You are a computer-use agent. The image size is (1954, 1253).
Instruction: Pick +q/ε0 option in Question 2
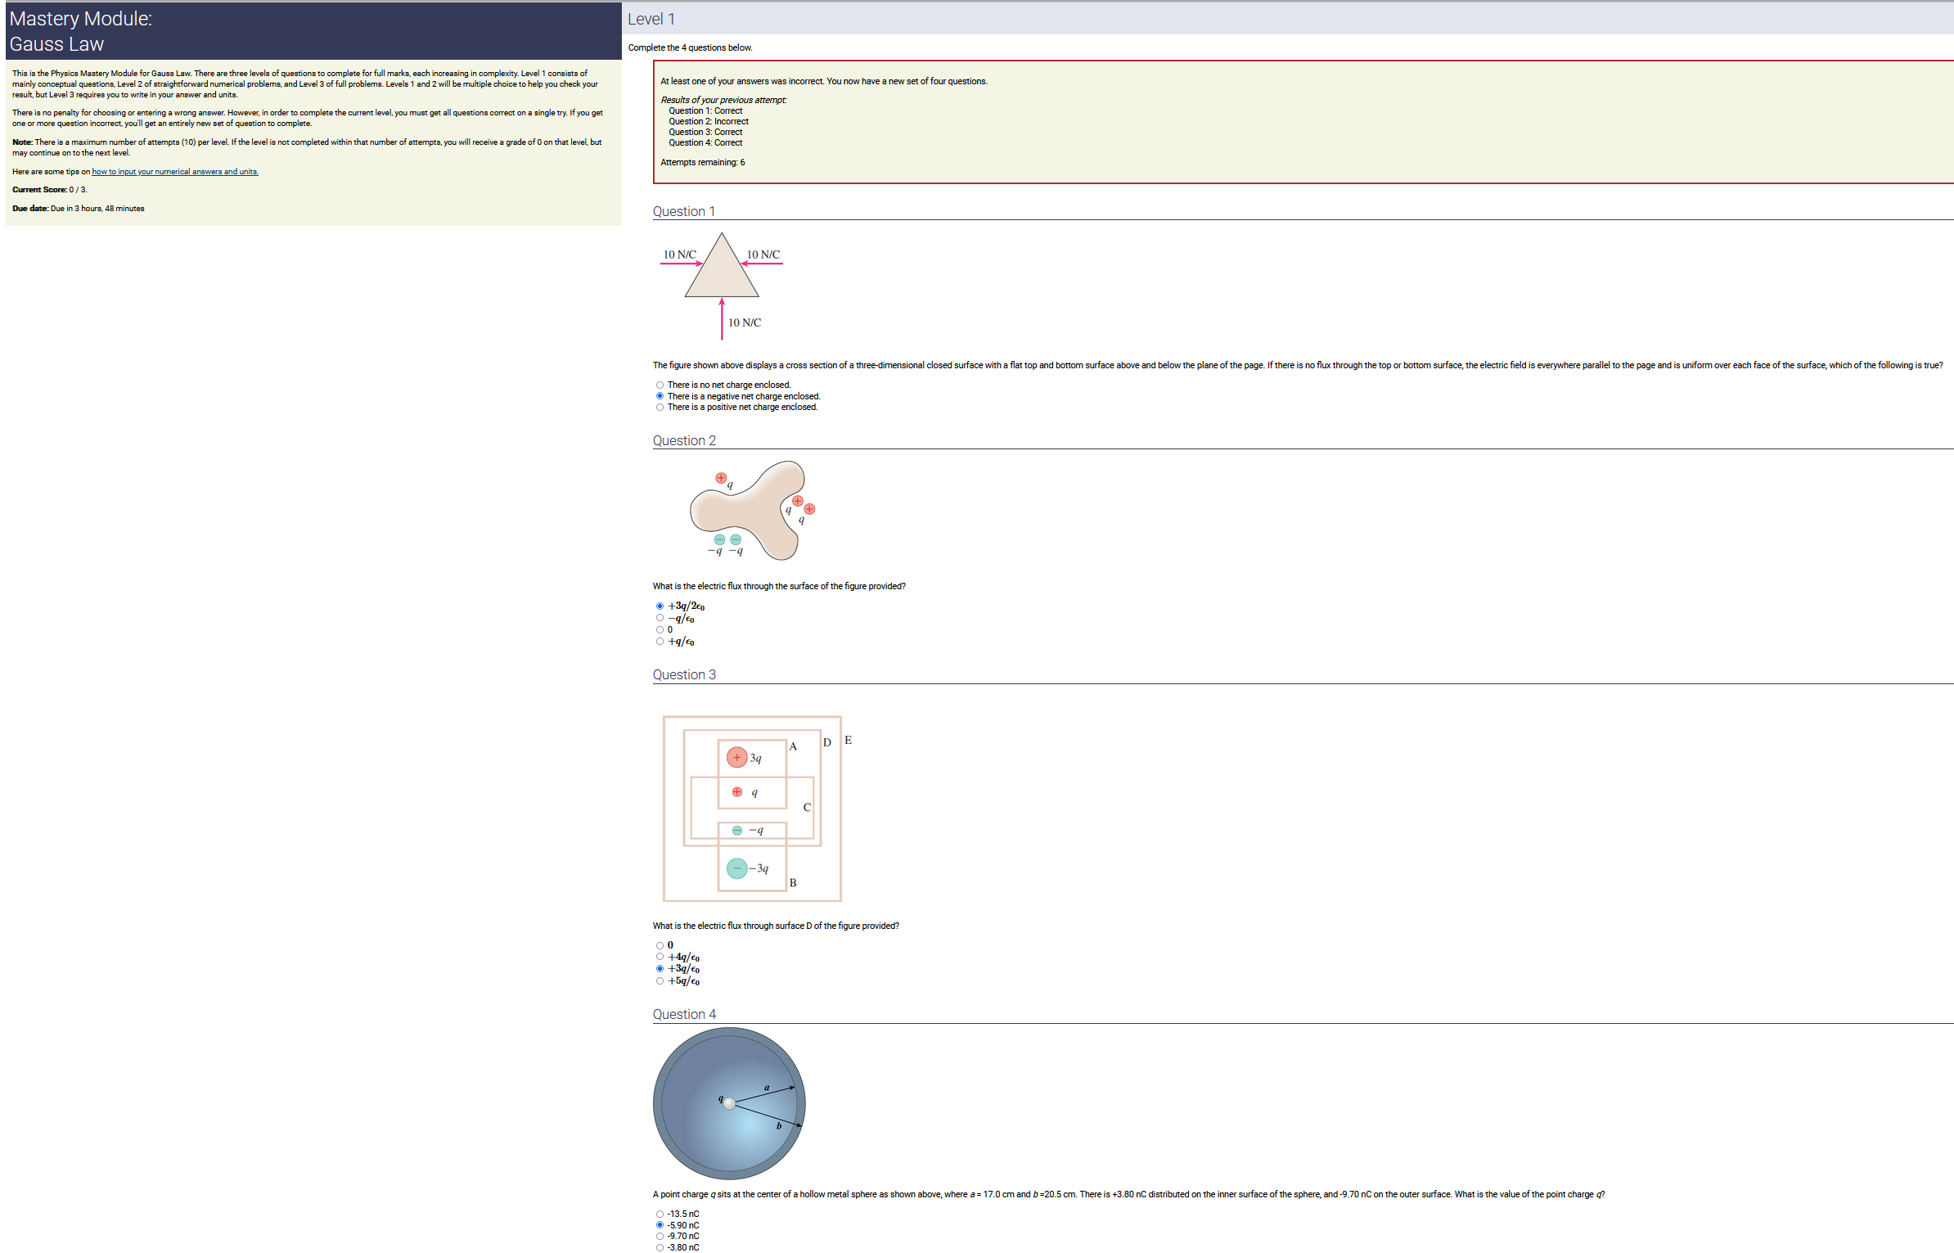[x=660, y=642]
